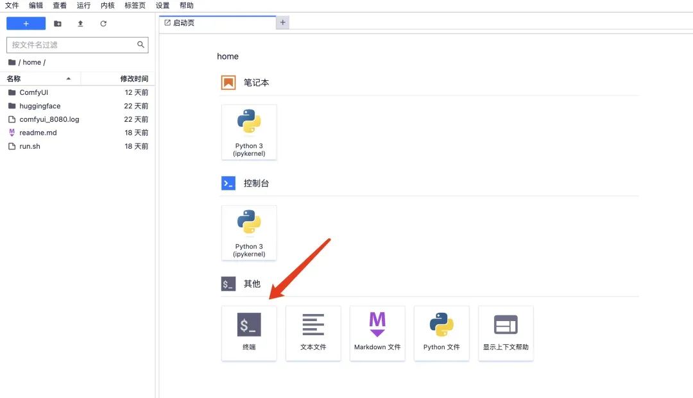This screenshot has height=398, width=693.
Task: Click the file name filter input field
Action: (72, 45)
